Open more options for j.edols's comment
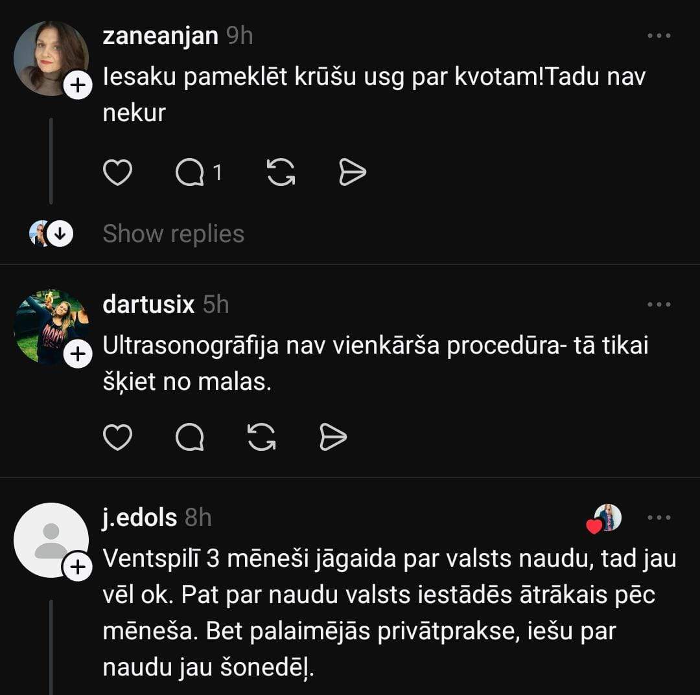This screenshot has width=700, height=695. tap(659, 518)
